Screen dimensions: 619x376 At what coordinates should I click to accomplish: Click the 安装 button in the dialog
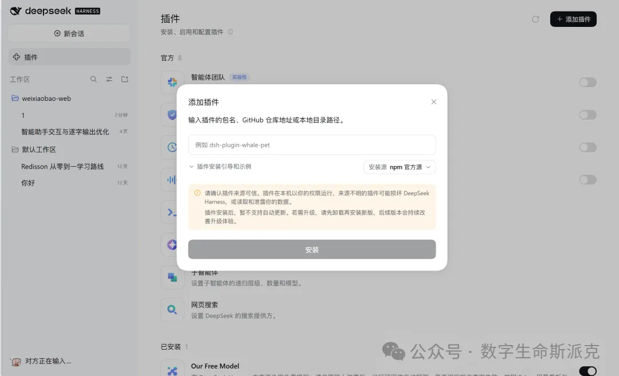pyautogui.click(x=312, y=249)
